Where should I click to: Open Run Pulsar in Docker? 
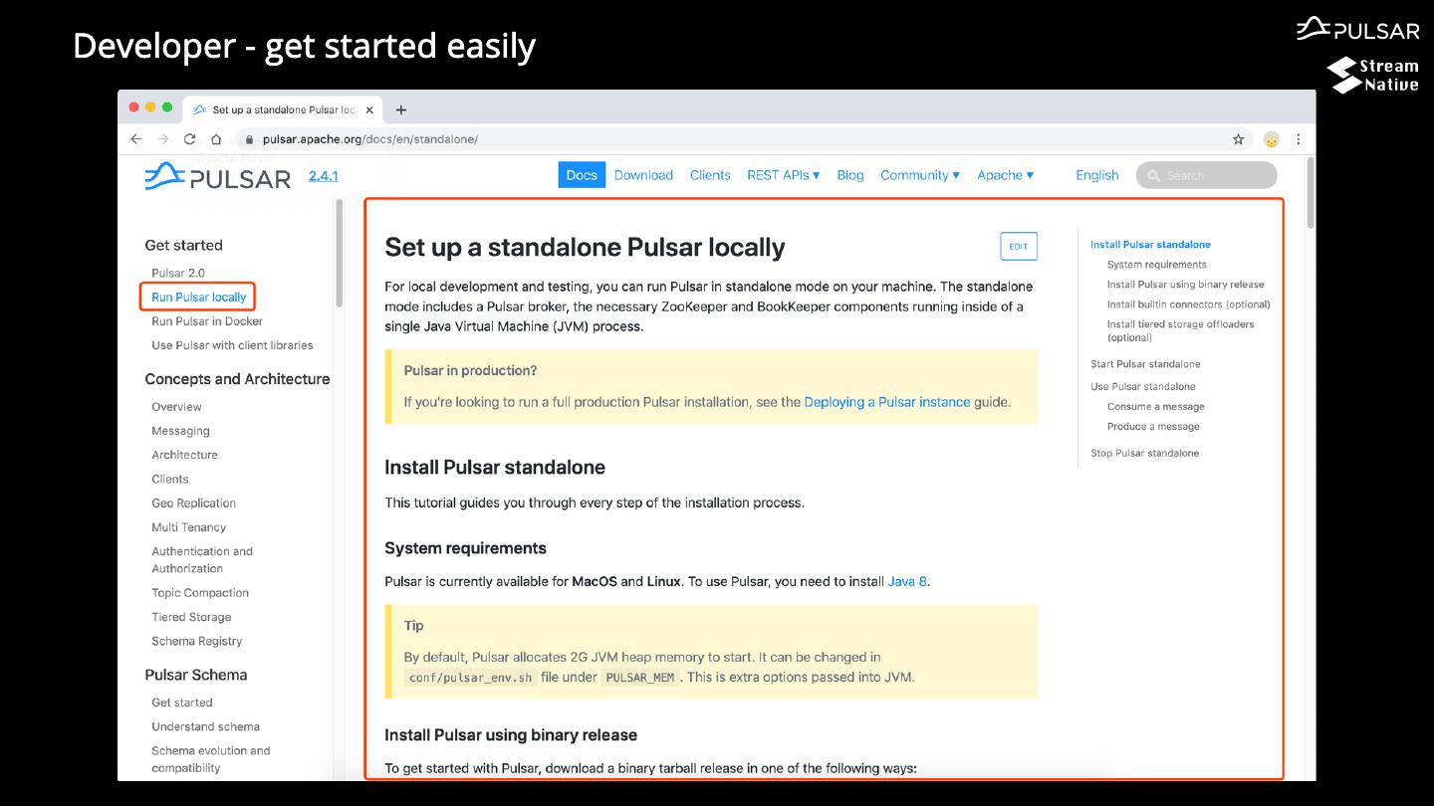click(x=207, y=321)
